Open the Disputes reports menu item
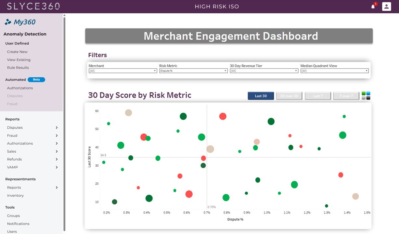This screenshot has width=399, height=234. pyautogui.click(x=15, y=128)
